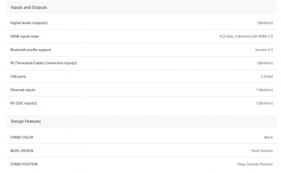Click the STAND POSITION label
Image resolution: width=281 pixels, height=173 pixels.
coord(24,164)
